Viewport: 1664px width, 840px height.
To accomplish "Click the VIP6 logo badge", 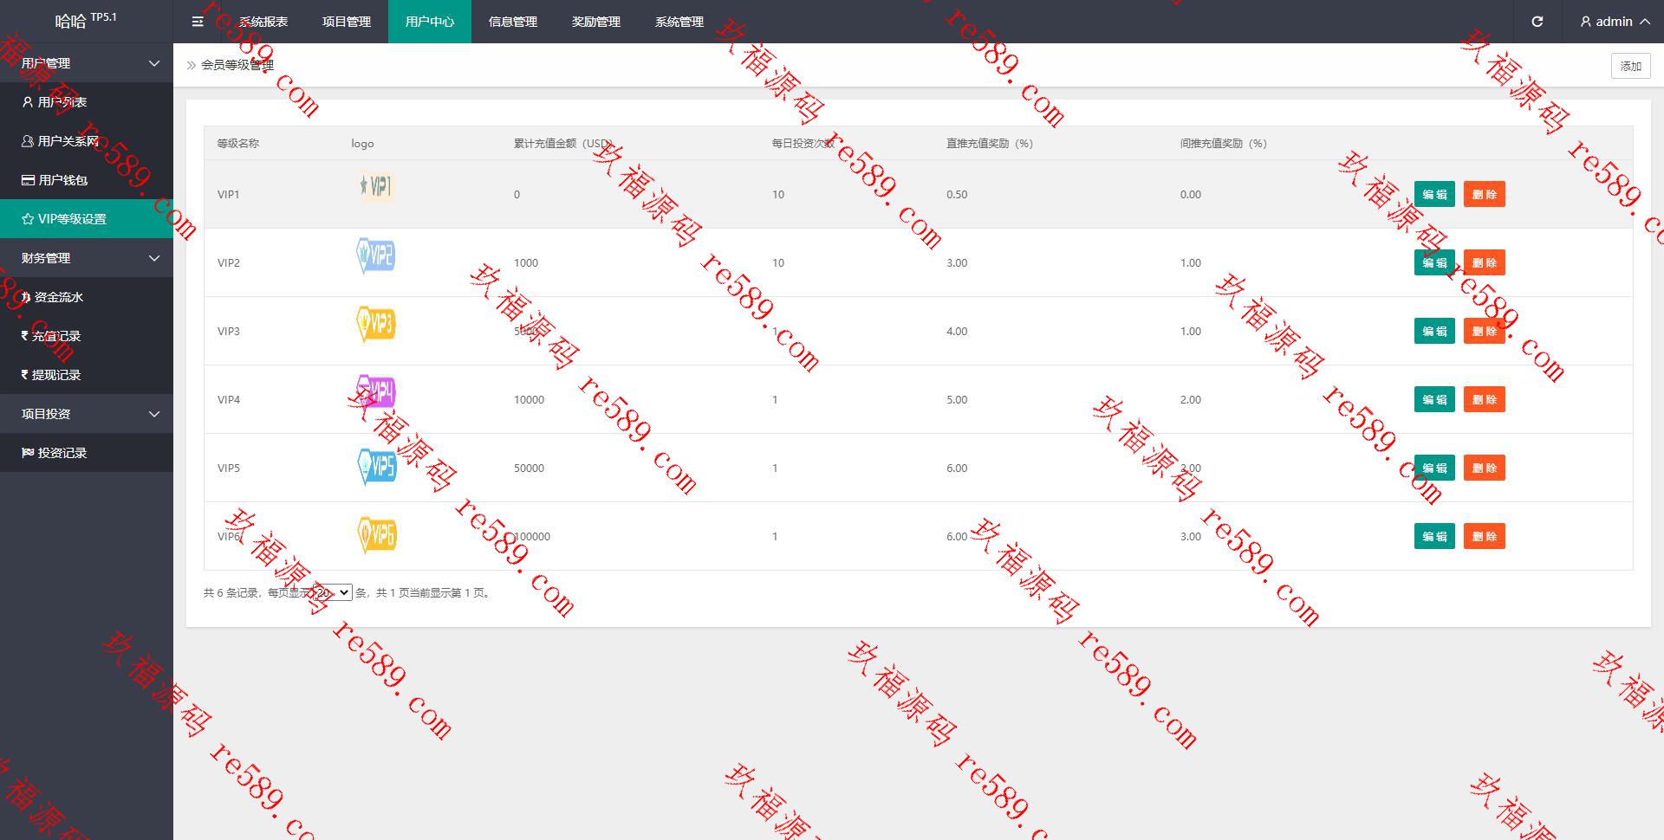I will [x=376, y=535].
